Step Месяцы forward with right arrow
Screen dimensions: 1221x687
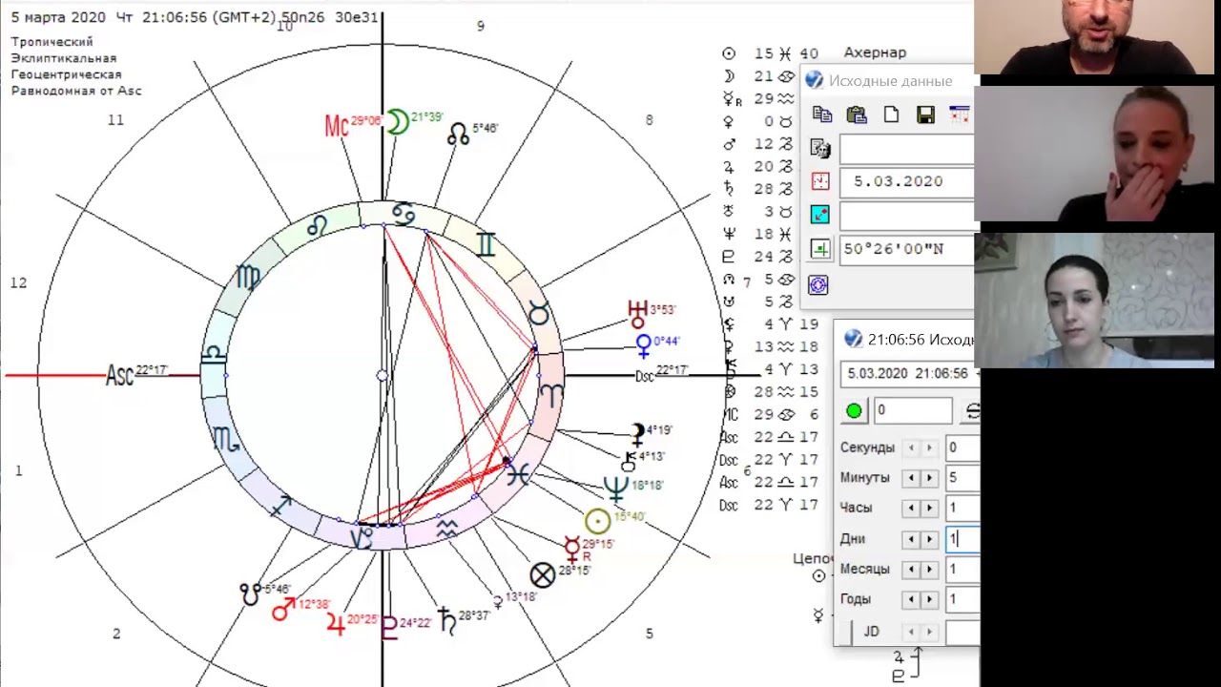(x=929, y=570)
